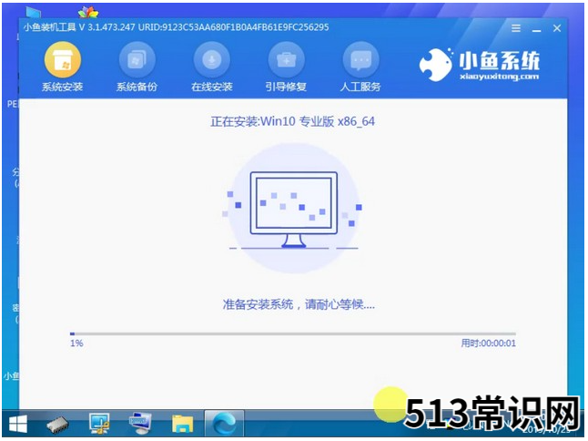The image size is (588, 441).
Task: Click the 准备安装系统，请耐心等候 status text
Action: [x=299, y=304]
